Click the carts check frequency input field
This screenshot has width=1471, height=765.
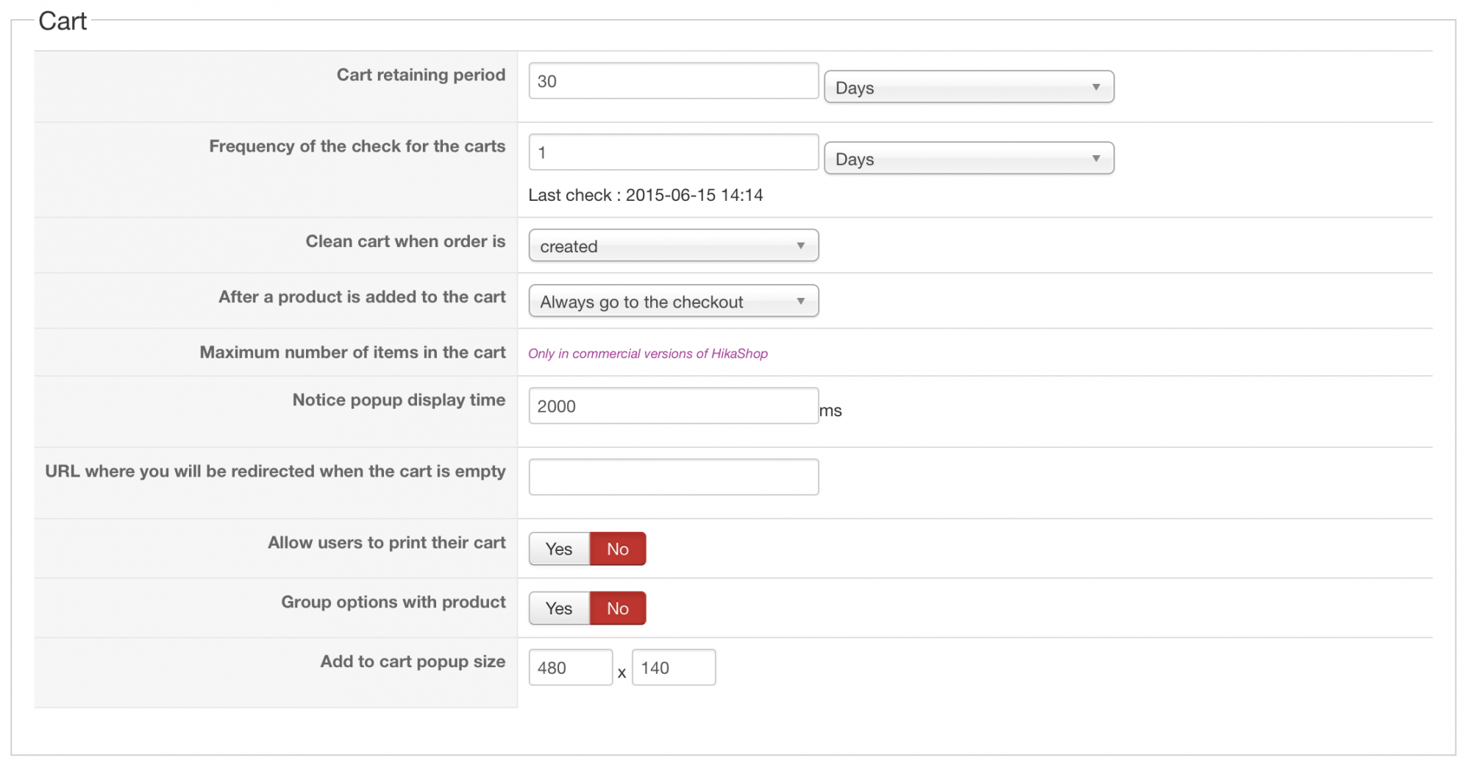tap(673, 152)
